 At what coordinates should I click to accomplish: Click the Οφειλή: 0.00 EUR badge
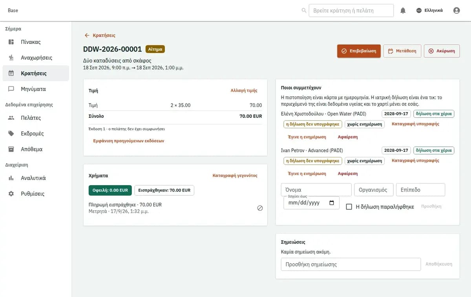click(110, 190)
